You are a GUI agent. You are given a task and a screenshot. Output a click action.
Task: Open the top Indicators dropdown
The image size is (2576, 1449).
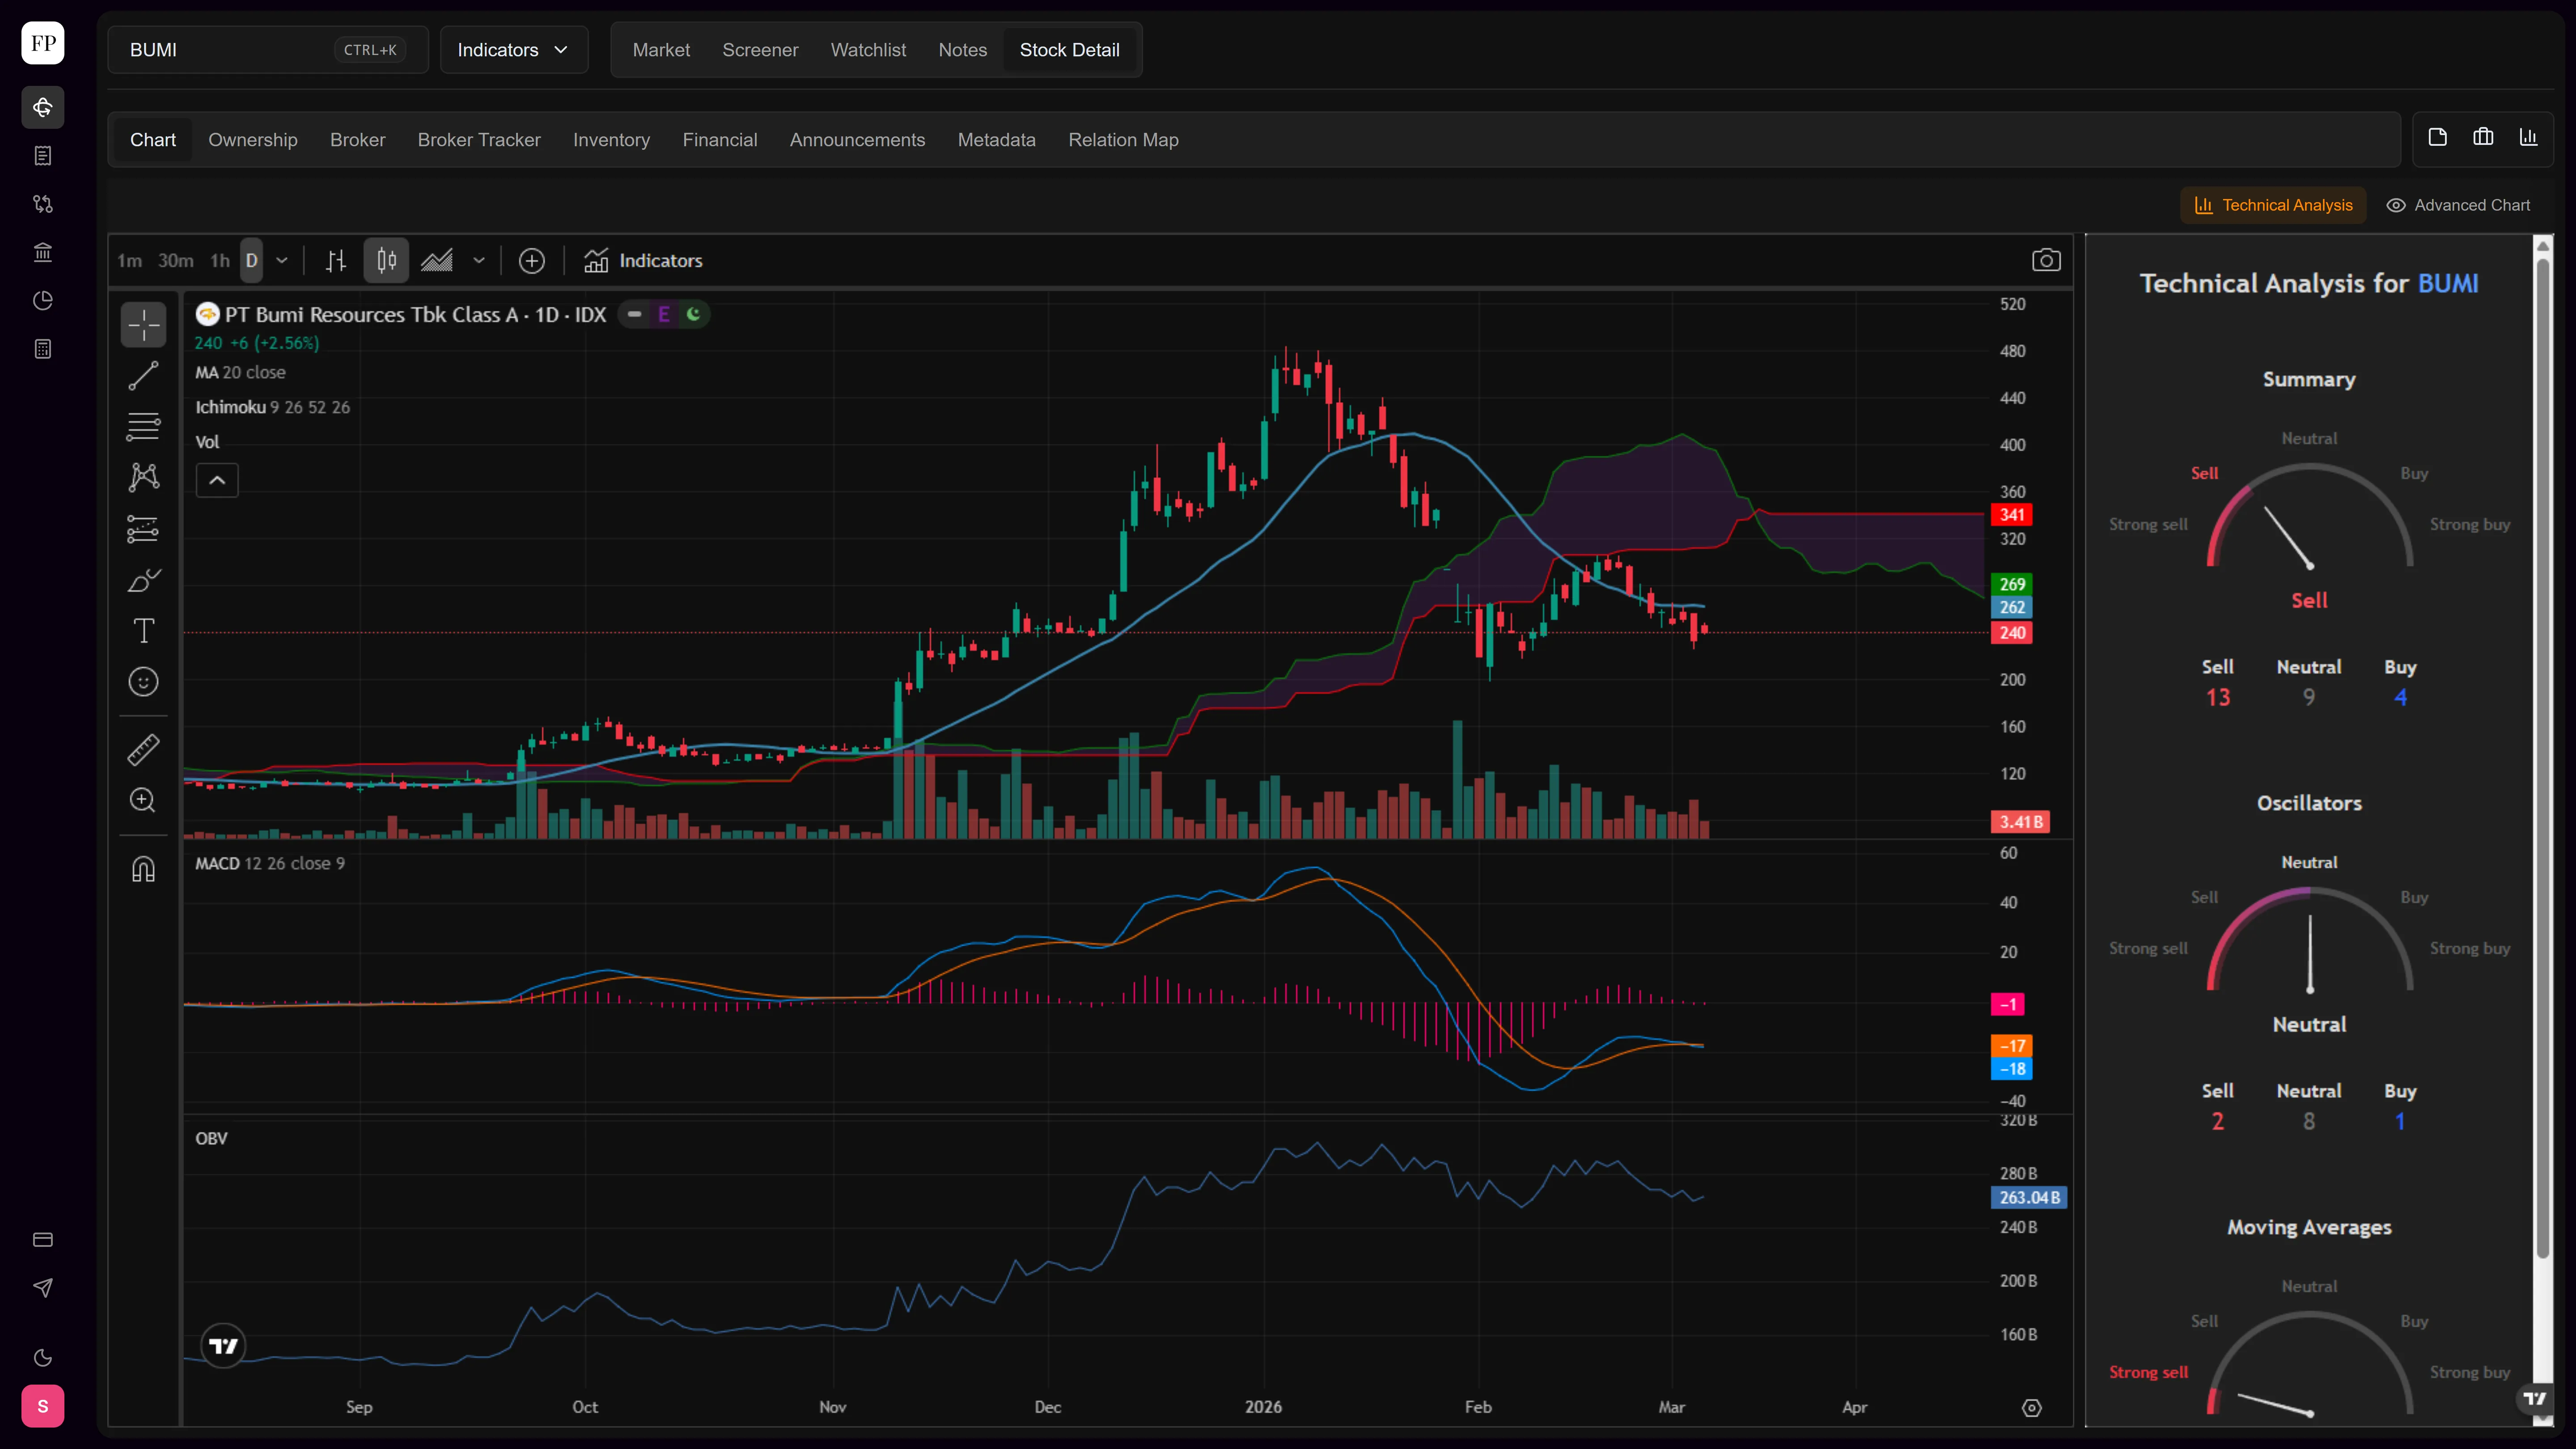[x=513, y=50]
